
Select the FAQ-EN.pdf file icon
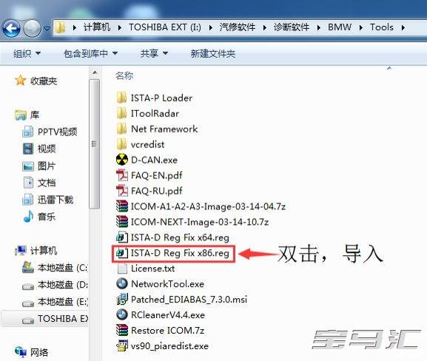point(121,175)
